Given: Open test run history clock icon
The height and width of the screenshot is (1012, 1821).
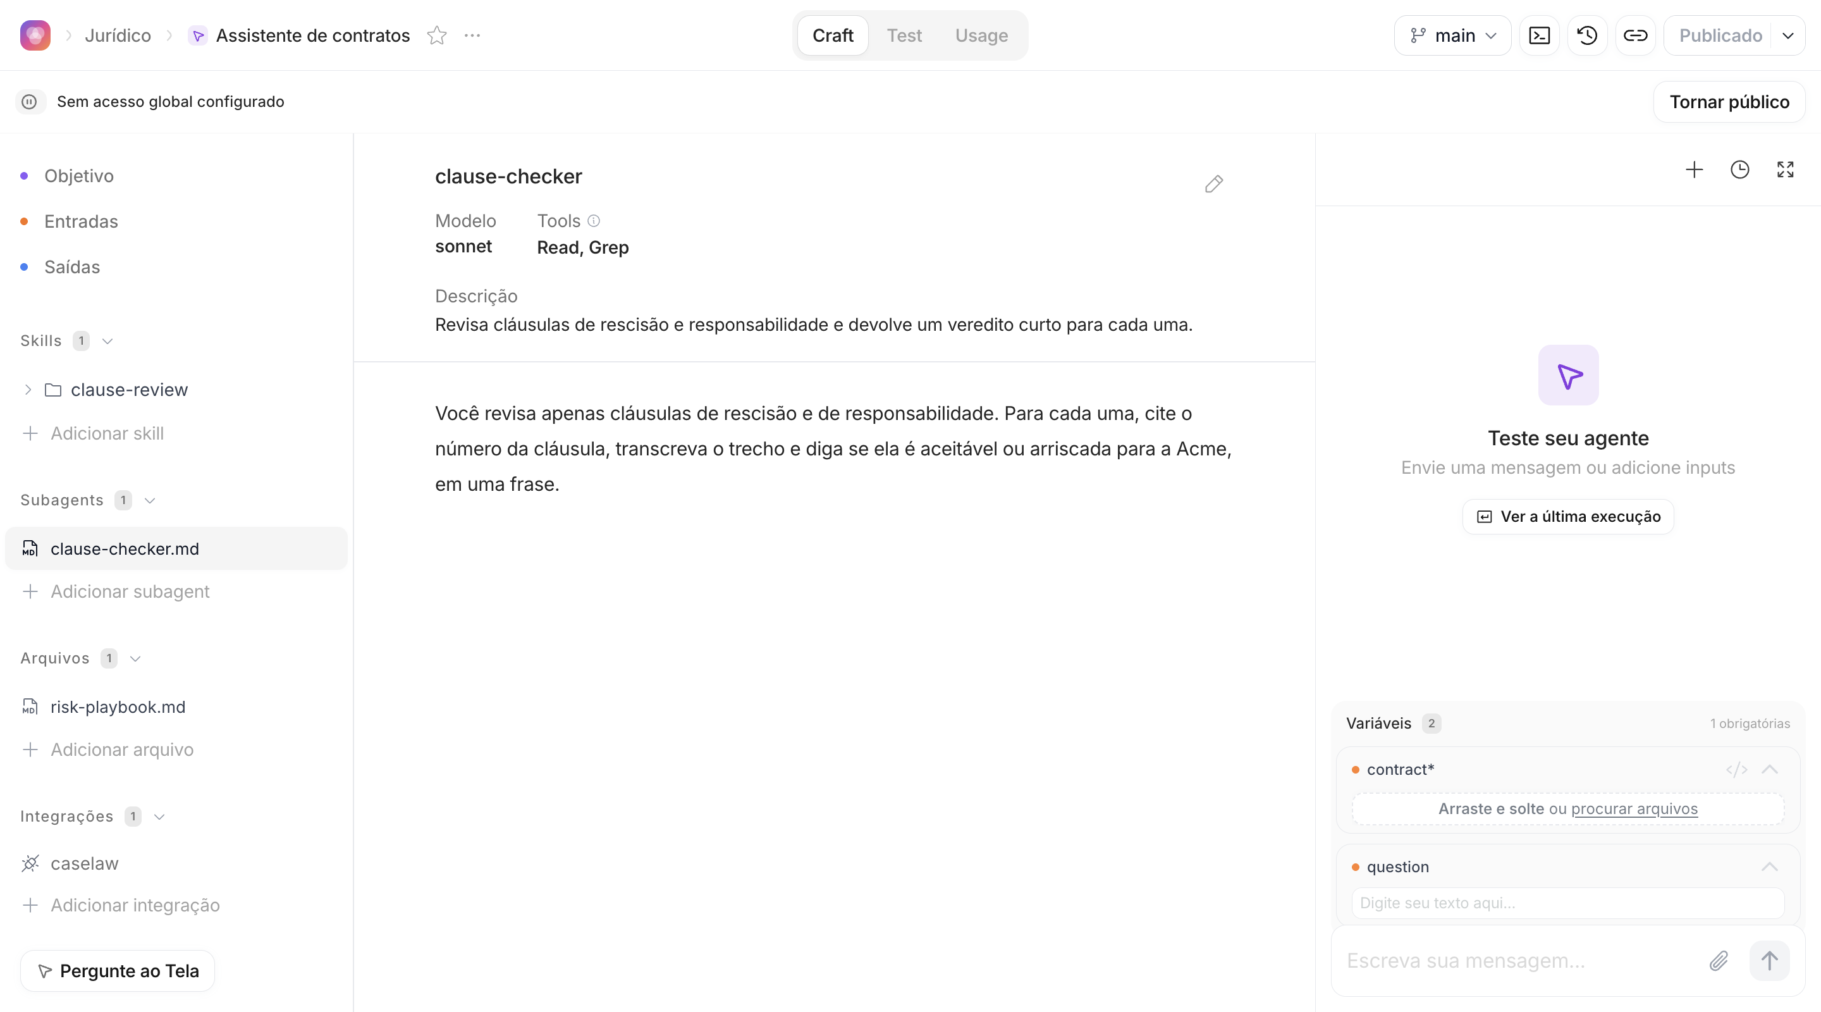Looking at the screenshot, I should pyautogui.click(x=1739, y=170).
